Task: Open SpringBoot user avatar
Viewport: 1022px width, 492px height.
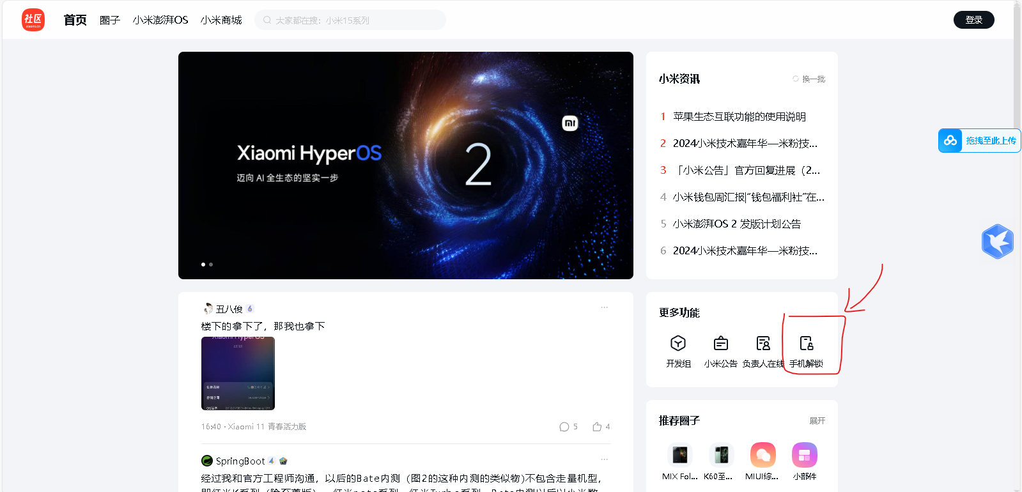Action: click(207, 461)
